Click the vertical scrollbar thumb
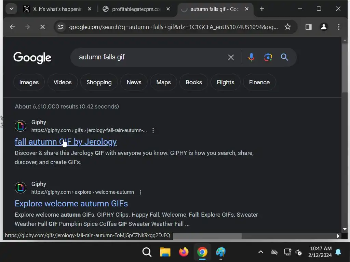This screenshot has width=350, height=262. coord(345,68)
